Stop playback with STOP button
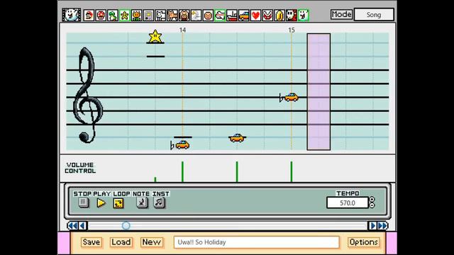 click(84, 203)
